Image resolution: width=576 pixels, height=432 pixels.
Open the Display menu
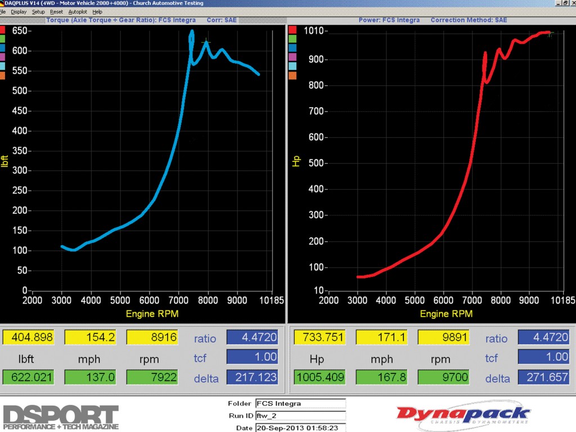coord(19,11)
